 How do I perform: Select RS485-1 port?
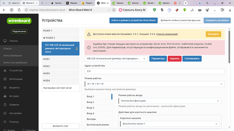(60, 31)
